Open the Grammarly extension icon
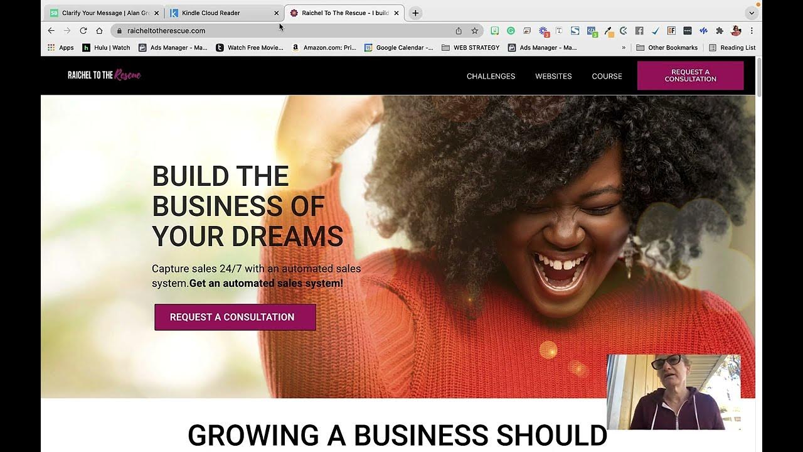Viewport: 803px width, 452px height. coord(511,31)
